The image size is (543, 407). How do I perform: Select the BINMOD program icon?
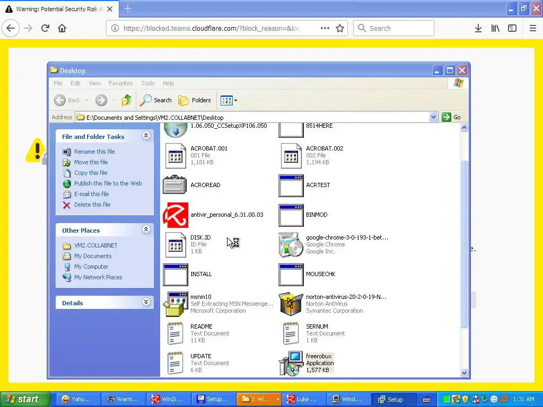(x=291, y=215)
